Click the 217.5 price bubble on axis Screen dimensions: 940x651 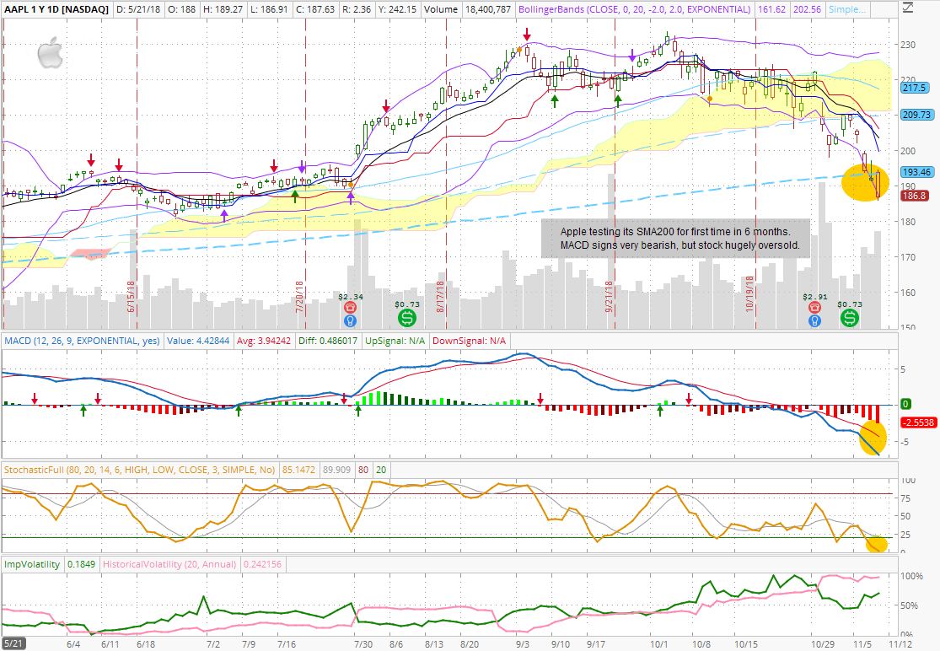(914, 88)
